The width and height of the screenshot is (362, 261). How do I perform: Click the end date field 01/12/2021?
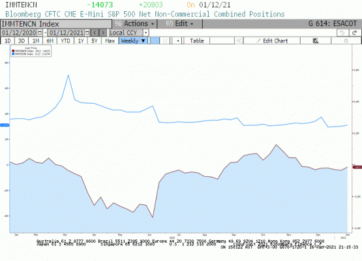coord(67,33)
